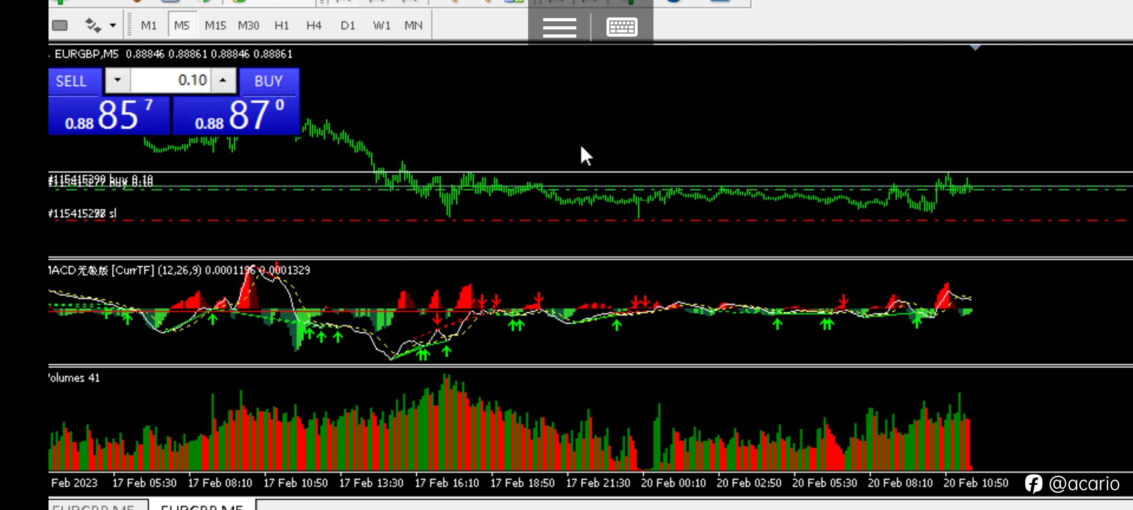Expand the arrows tool dropdown arrow

(x=113, y=25)
